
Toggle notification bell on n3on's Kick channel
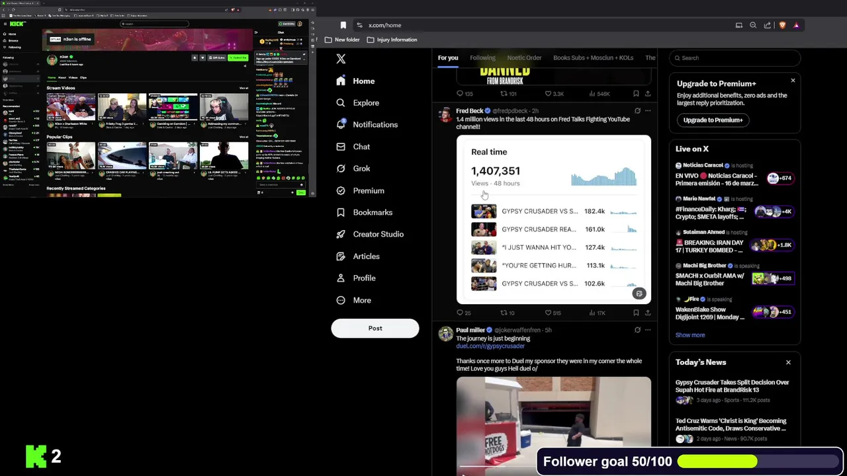[195, 58]
